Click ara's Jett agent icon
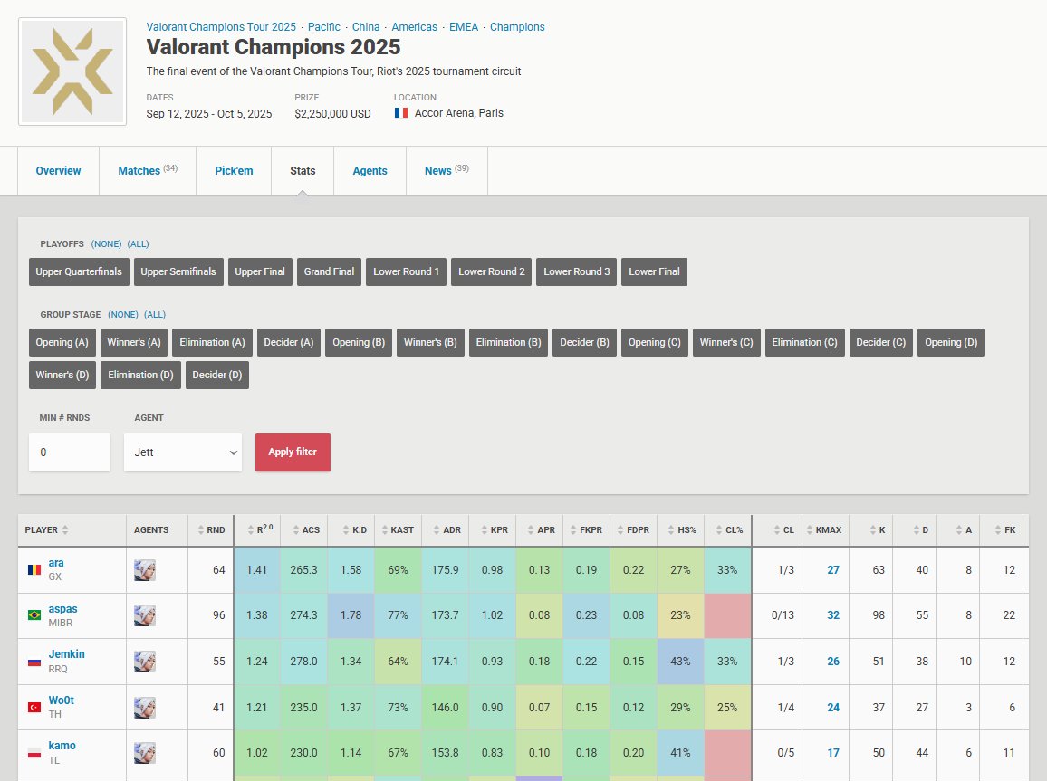Screen dimensions: 1047x781 (144, 570)
